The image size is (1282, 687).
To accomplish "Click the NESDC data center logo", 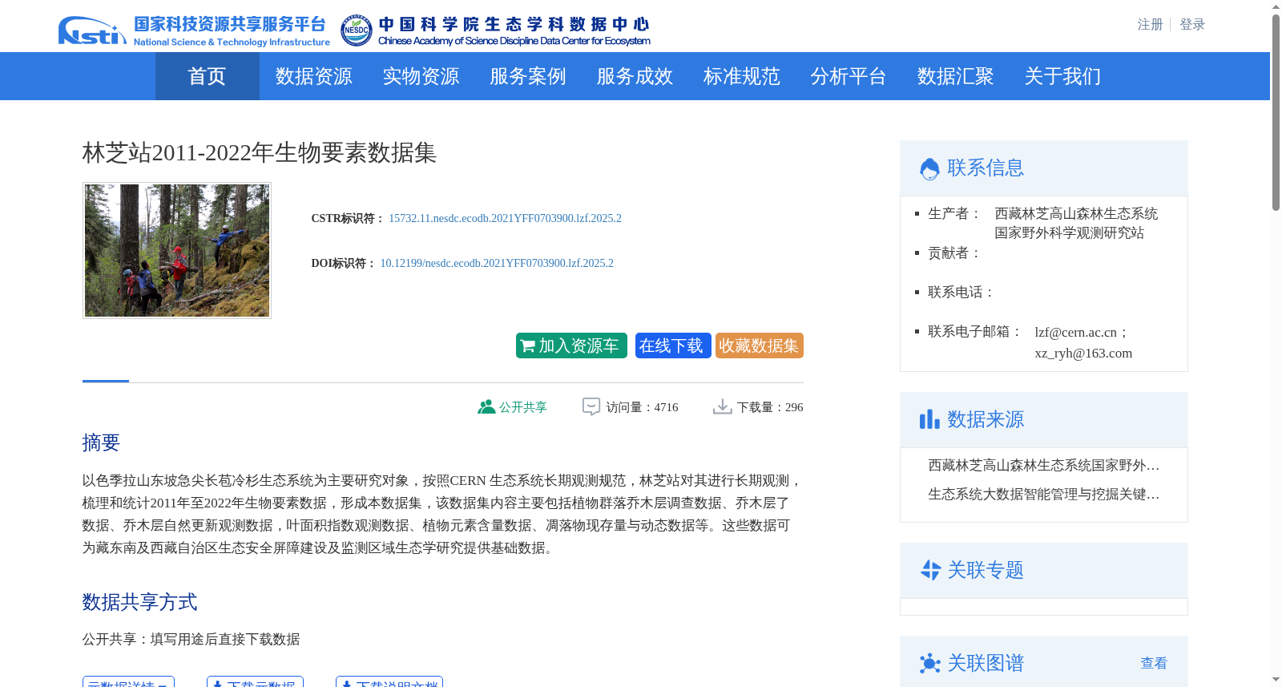I will pyautogui.click(x=496, y=30).
